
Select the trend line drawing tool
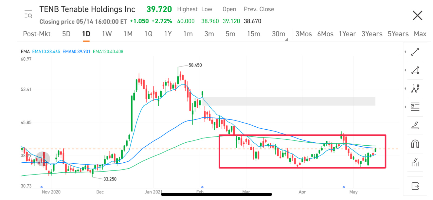coord(415,52)
